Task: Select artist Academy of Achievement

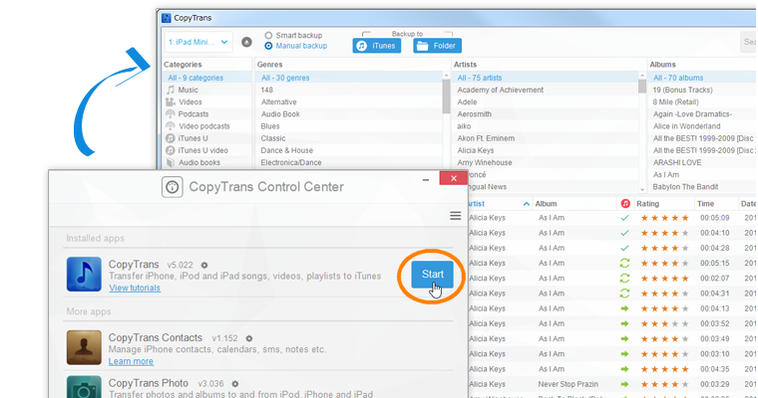Action: point(501,90)
